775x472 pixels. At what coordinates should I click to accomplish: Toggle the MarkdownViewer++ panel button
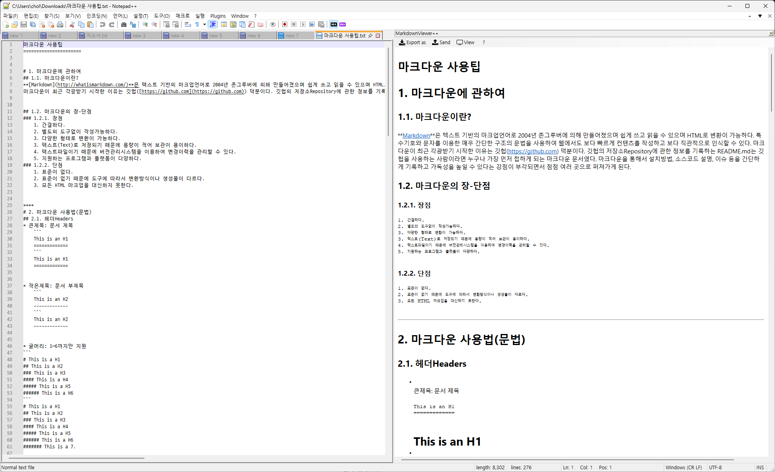tap(334, 24)
